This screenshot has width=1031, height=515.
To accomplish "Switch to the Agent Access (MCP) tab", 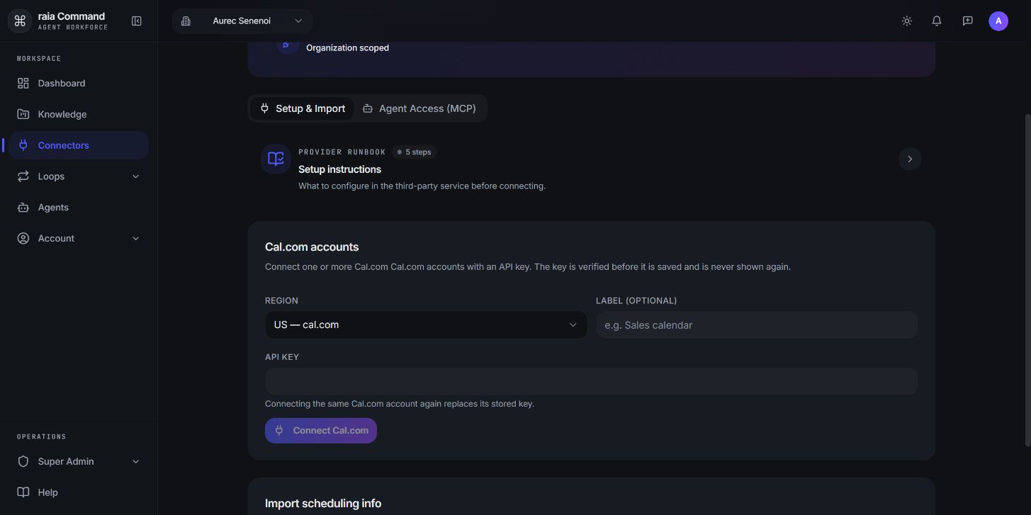I will (x=419, y=108).
